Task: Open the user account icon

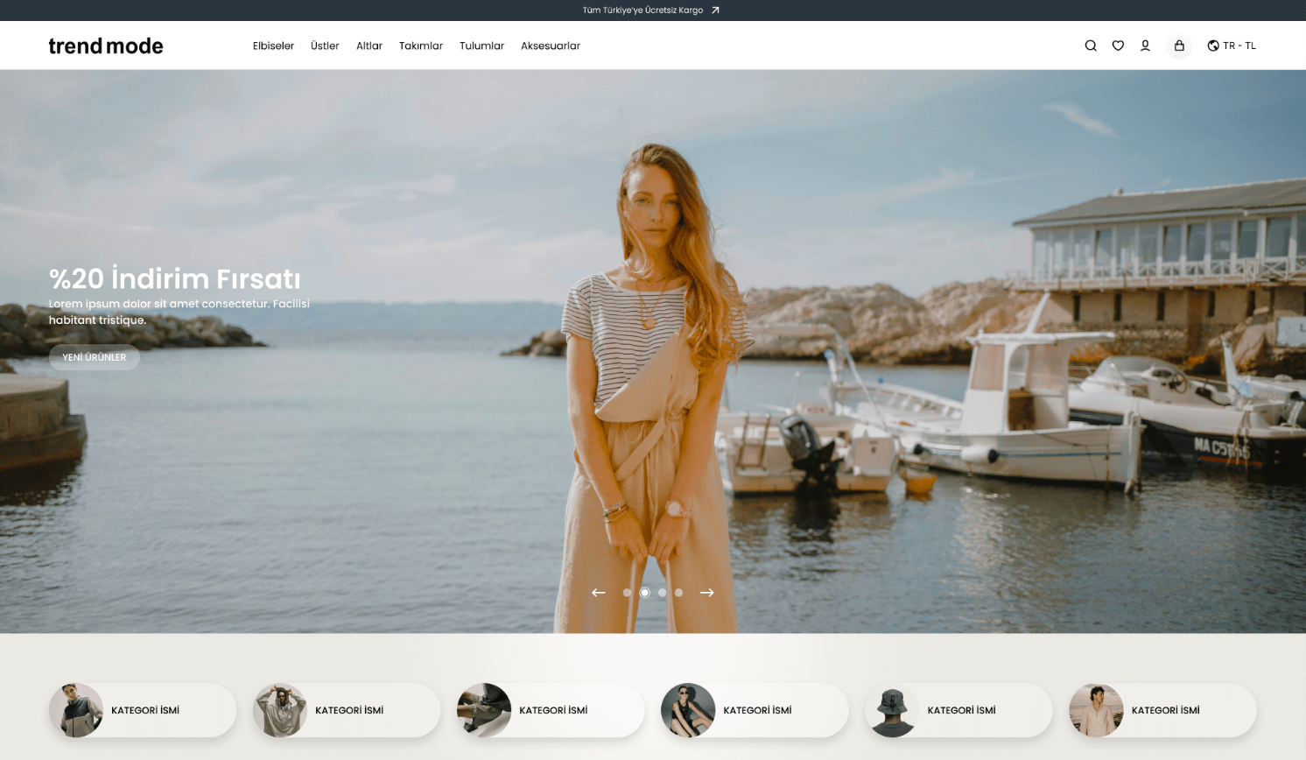Action: pyautogui.click(x=1145, y=46)
